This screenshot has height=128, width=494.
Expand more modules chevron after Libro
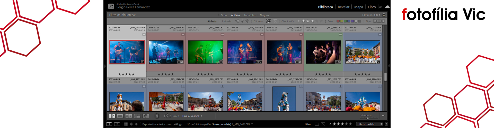[x=381, y=7]
